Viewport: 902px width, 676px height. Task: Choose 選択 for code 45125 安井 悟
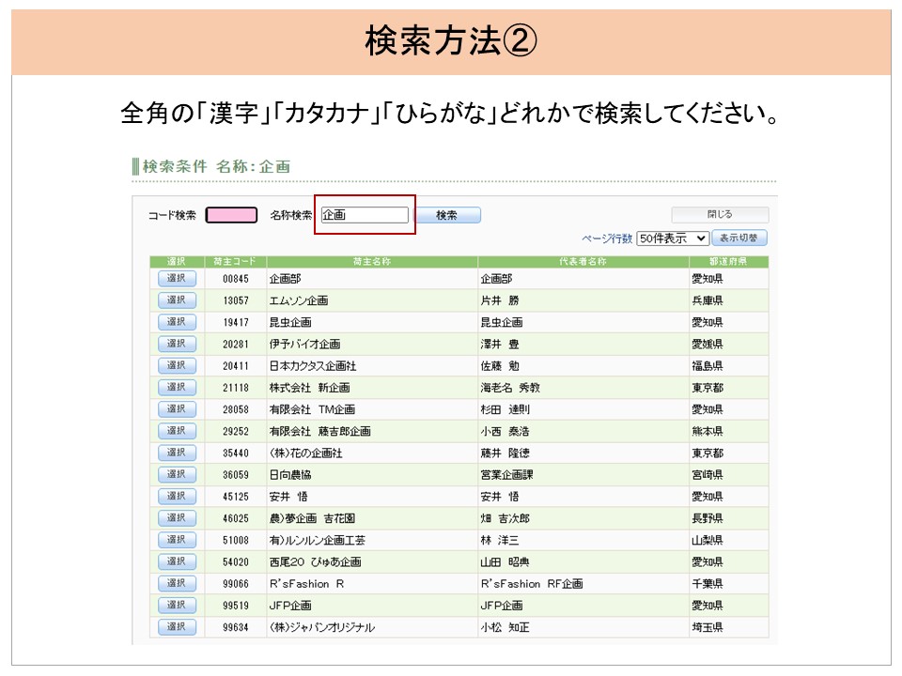point(176,496)
